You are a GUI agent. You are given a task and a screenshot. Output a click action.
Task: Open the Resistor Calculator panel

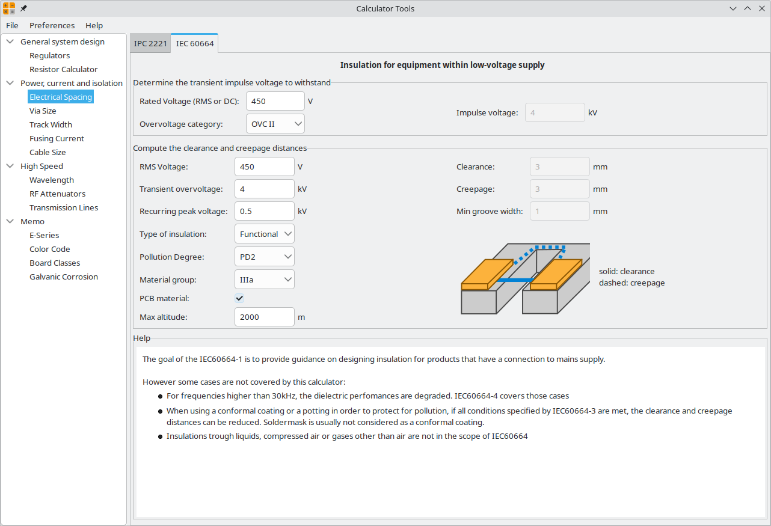tap(63, 69)
